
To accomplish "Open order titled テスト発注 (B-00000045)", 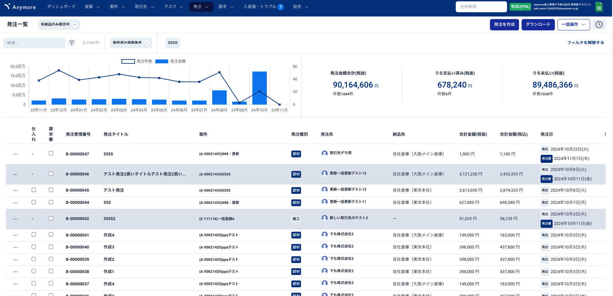I will tap(114, 190).
